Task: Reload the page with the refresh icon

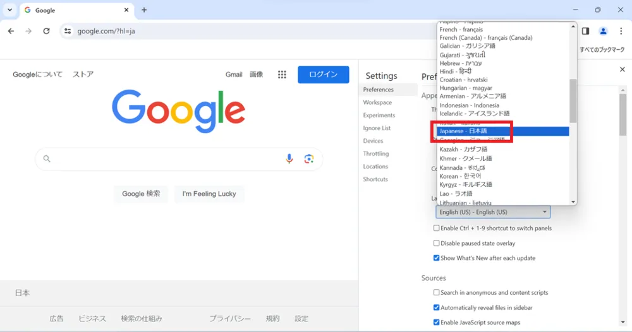Action: (46, 31)
